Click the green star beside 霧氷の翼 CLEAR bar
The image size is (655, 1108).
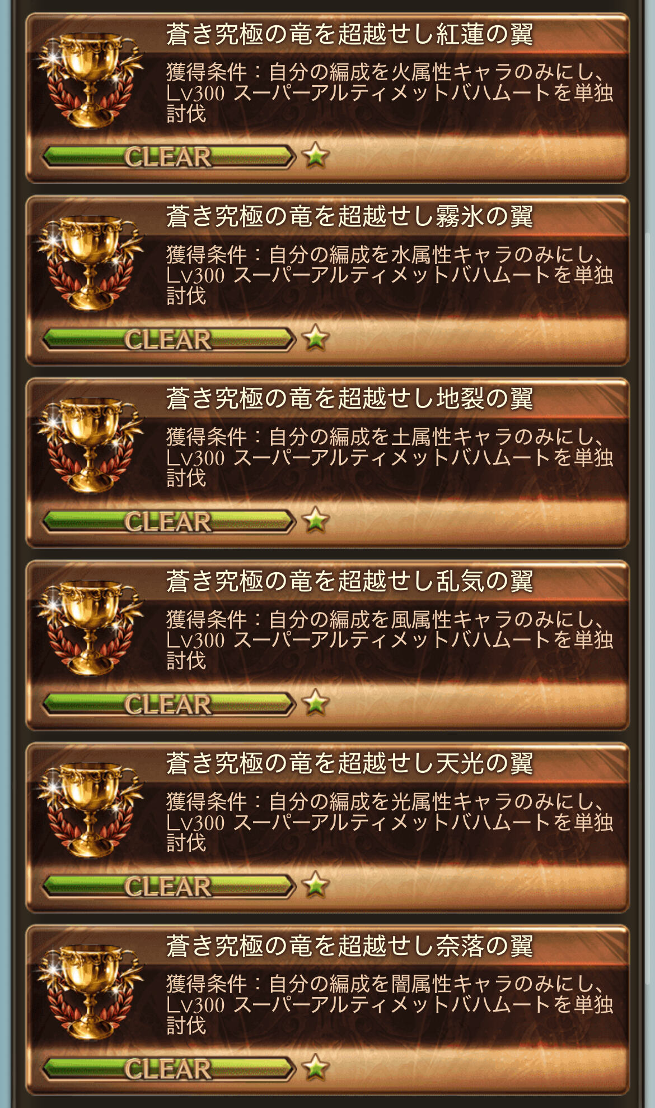[315, 338]
